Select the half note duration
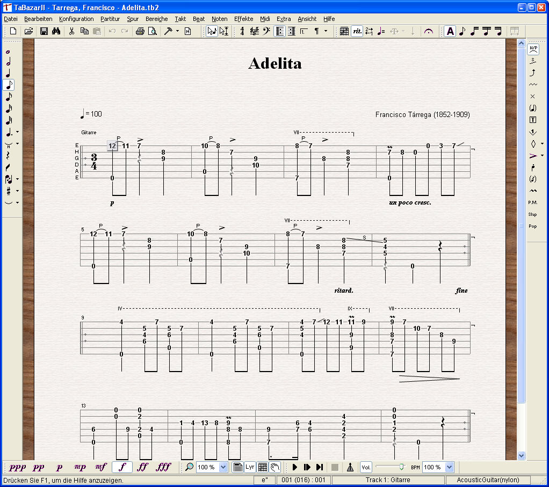 [9, 62]
